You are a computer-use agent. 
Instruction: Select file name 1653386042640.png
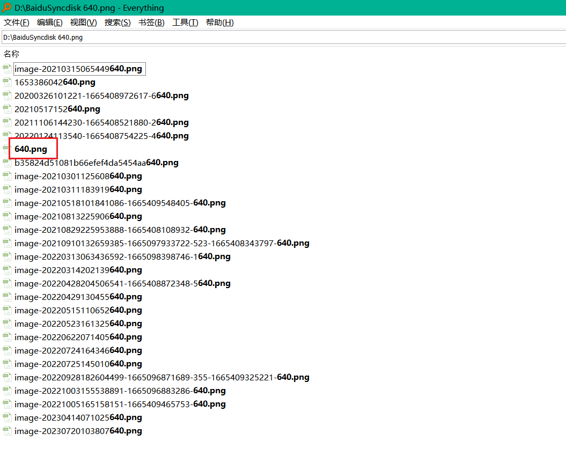coord(55,82)
